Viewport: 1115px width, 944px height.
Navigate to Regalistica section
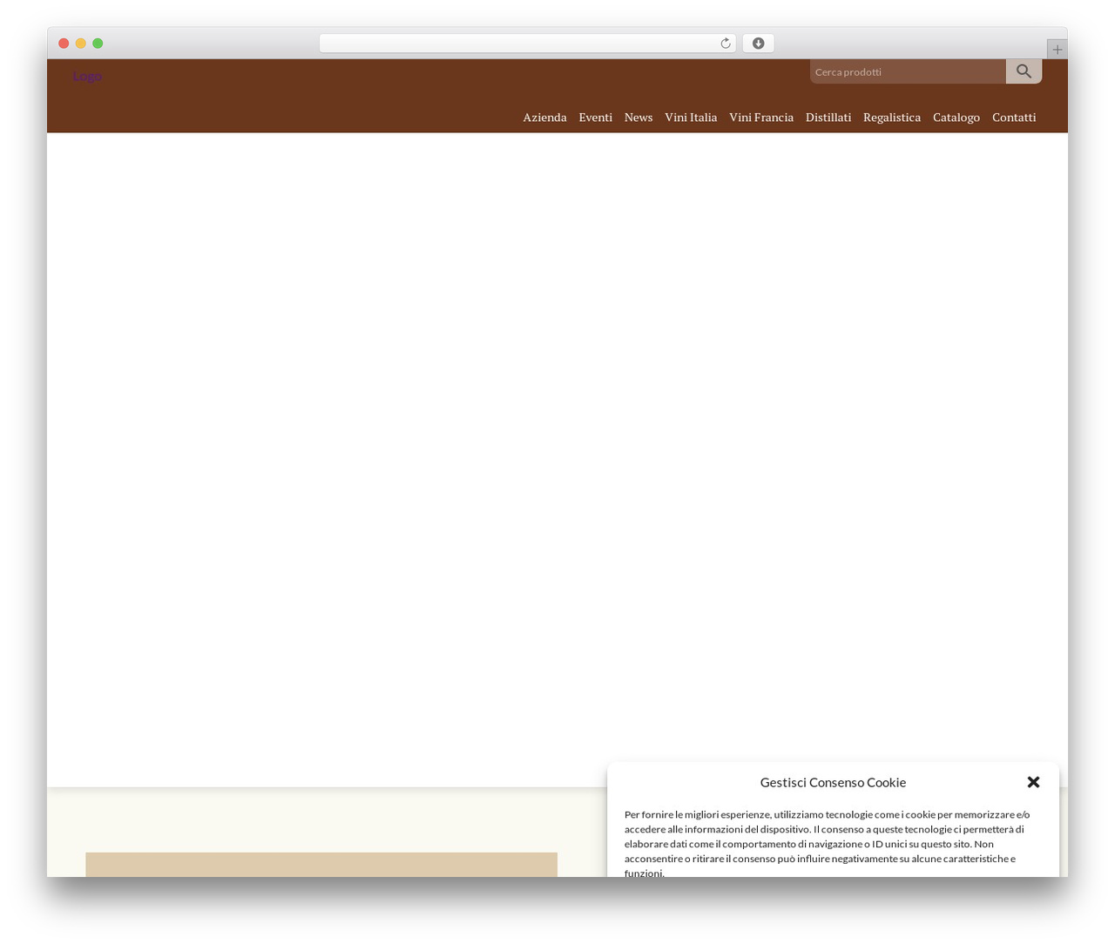pos(892,117)
